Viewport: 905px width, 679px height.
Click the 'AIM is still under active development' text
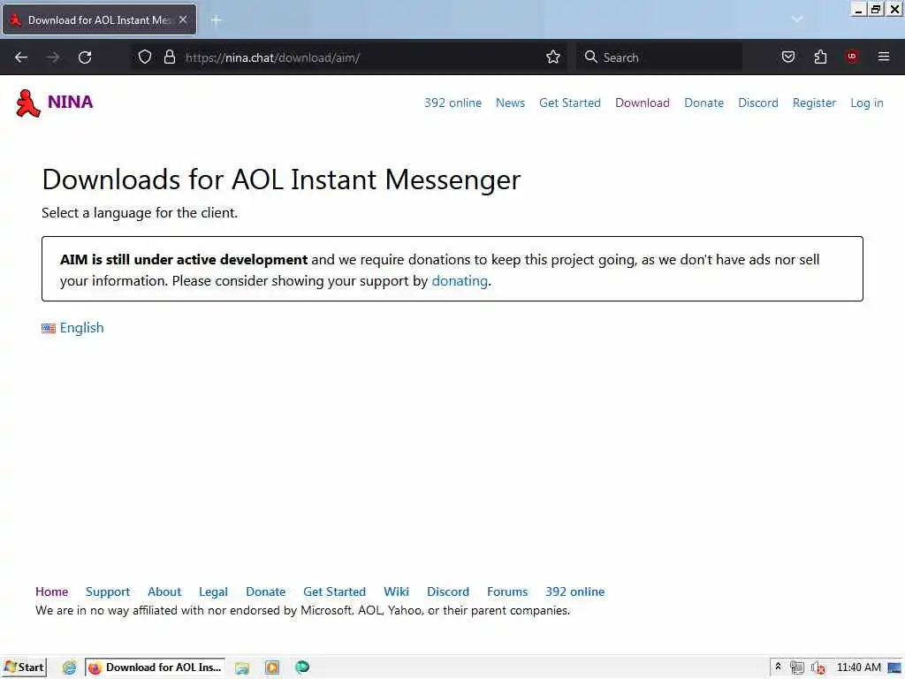click(184, 260)
